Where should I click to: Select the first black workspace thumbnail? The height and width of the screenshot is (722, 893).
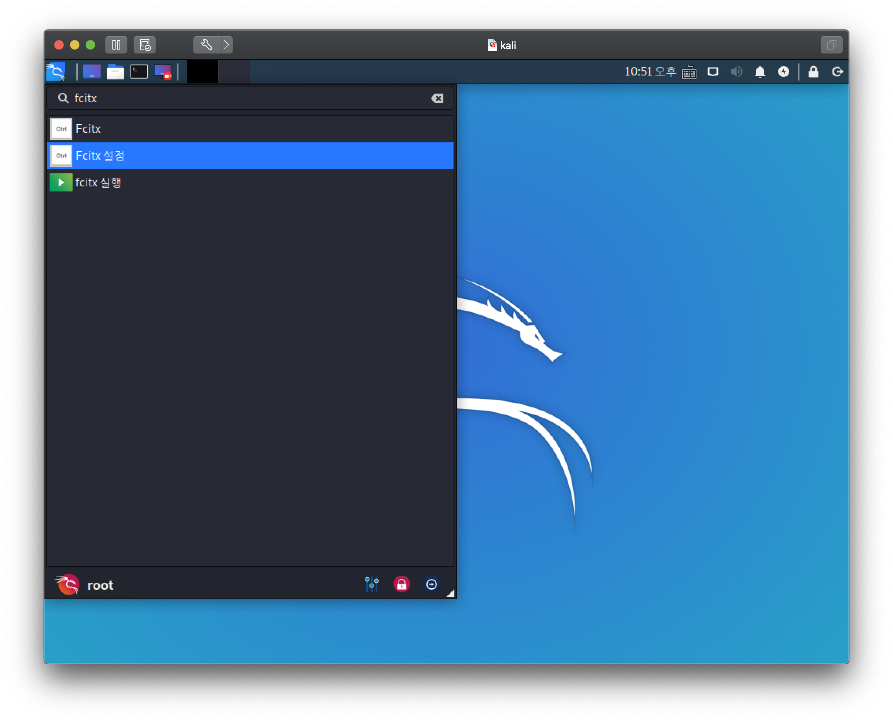pos(202,72)
